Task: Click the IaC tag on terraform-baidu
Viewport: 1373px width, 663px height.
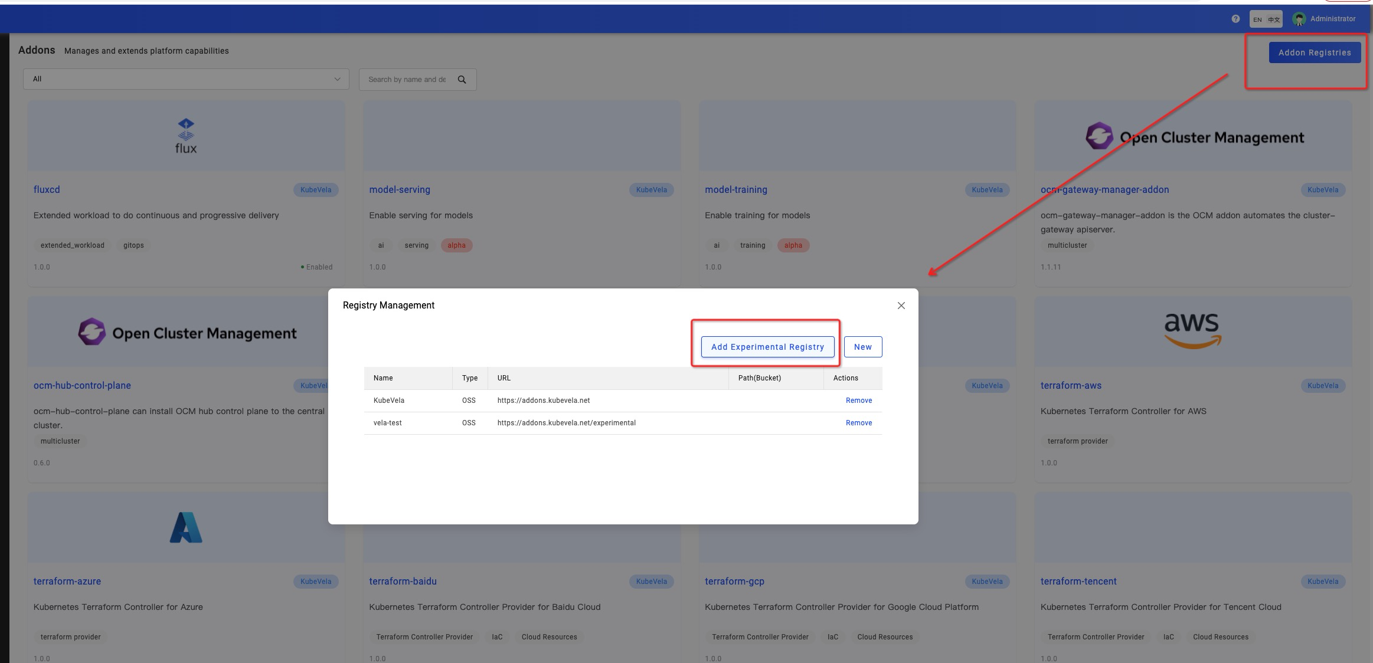Action: coord(497,637)
